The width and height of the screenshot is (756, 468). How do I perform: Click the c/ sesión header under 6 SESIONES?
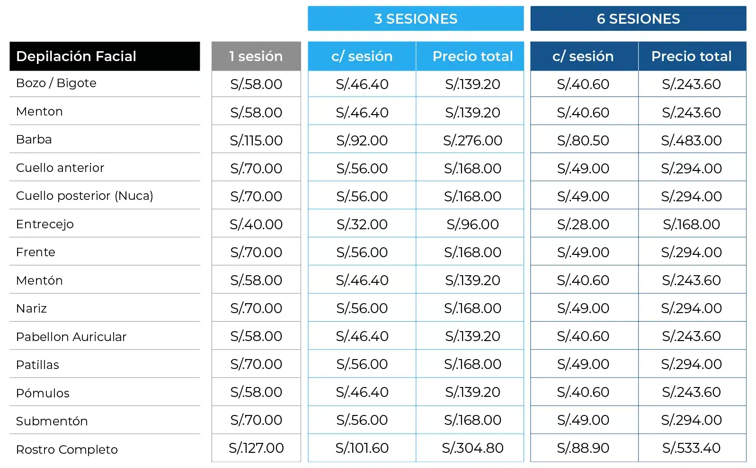584,56
